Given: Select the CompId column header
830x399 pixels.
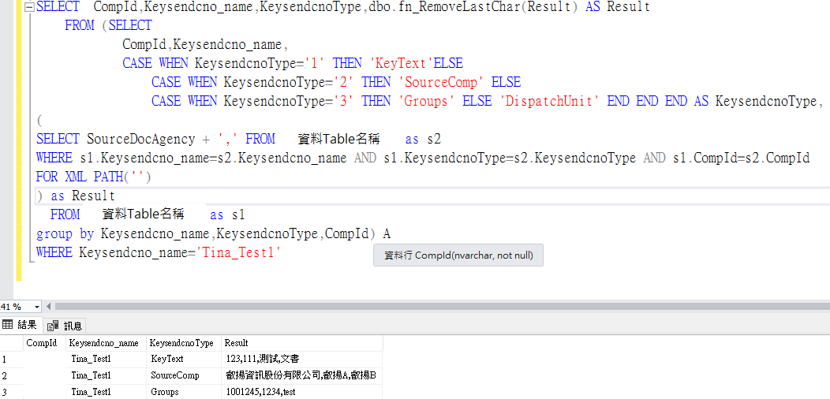Looking at the screenshot, I should tap(44, 343).
